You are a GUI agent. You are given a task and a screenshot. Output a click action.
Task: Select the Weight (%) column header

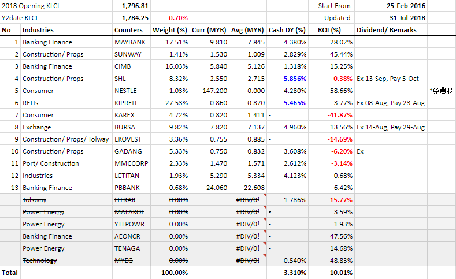point(170,30)
